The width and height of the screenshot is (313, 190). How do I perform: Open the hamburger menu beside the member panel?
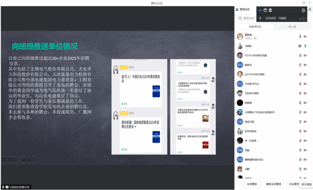[310, 9]
